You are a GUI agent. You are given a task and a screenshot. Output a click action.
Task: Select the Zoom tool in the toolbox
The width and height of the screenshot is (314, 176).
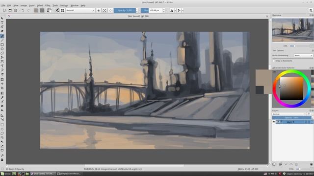[x=2, y=155]
